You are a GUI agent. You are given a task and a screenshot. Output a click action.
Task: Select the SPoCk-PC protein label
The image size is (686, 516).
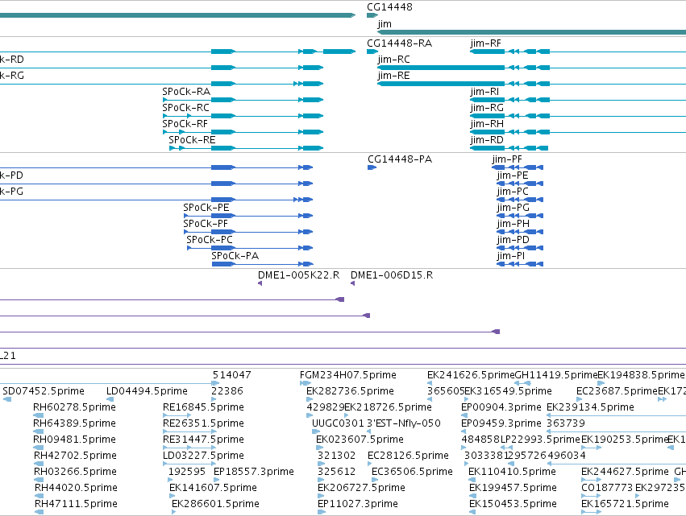point(210,241)
